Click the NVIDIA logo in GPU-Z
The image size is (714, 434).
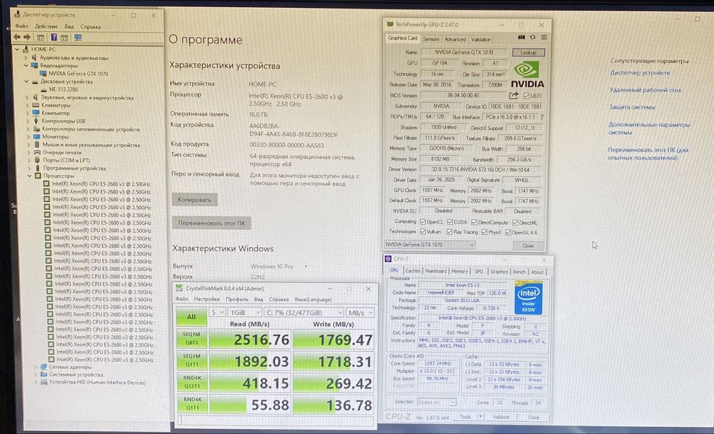pos(527,75)
